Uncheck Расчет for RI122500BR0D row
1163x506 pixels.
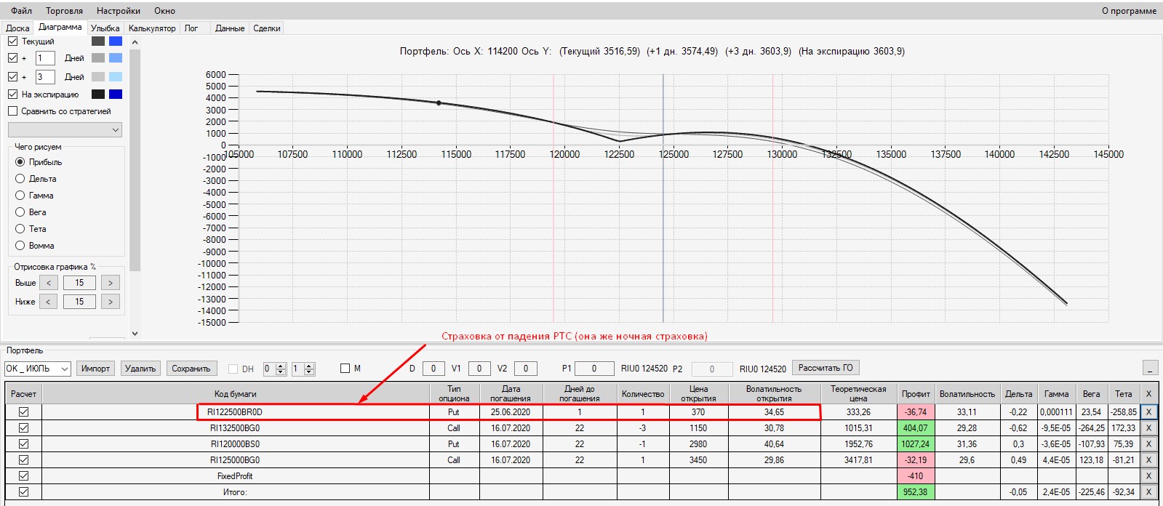23,412
